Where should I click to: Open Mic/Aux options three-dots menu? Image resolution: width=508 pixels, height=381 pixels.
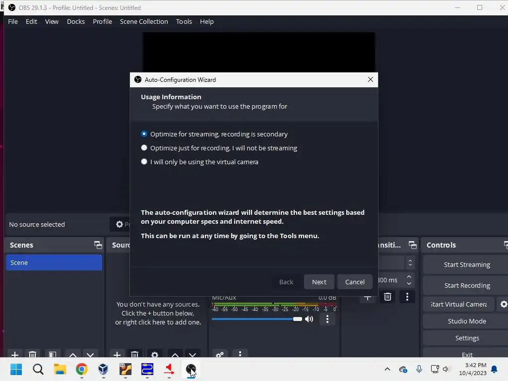(x=327, y=319)
